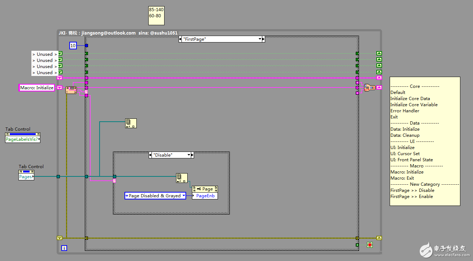Click "Exit" under the Core section
Viewport: 473px width, 261px height.
click(x=394, y=117)
